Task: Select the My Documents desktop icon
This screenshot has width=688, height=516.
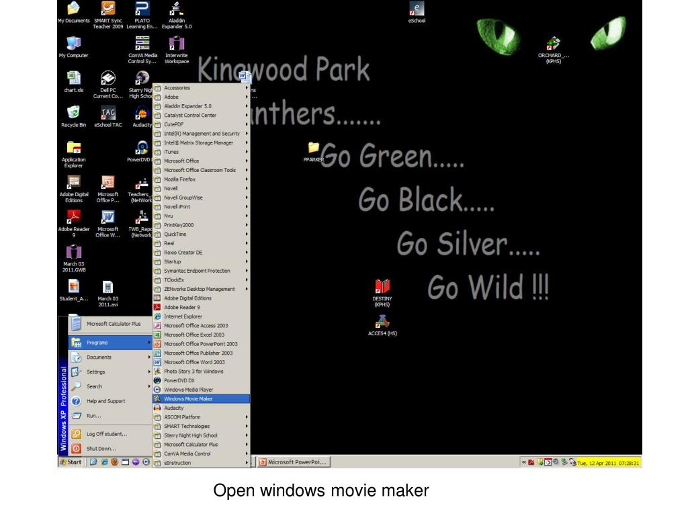Action: [x=73, y=12]
